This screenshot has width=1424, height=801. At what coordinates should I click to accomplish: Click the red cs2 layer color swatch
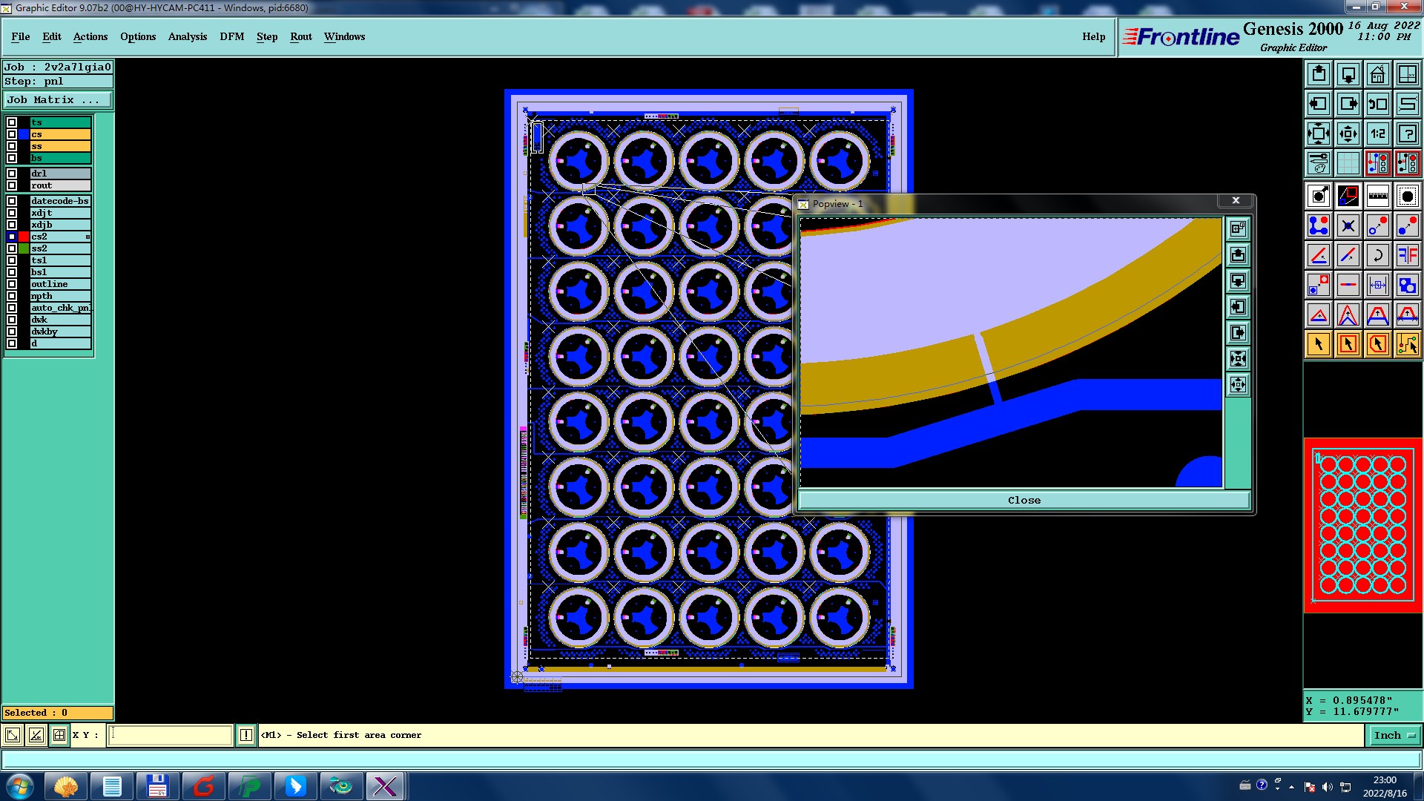(x=24, y=237)
